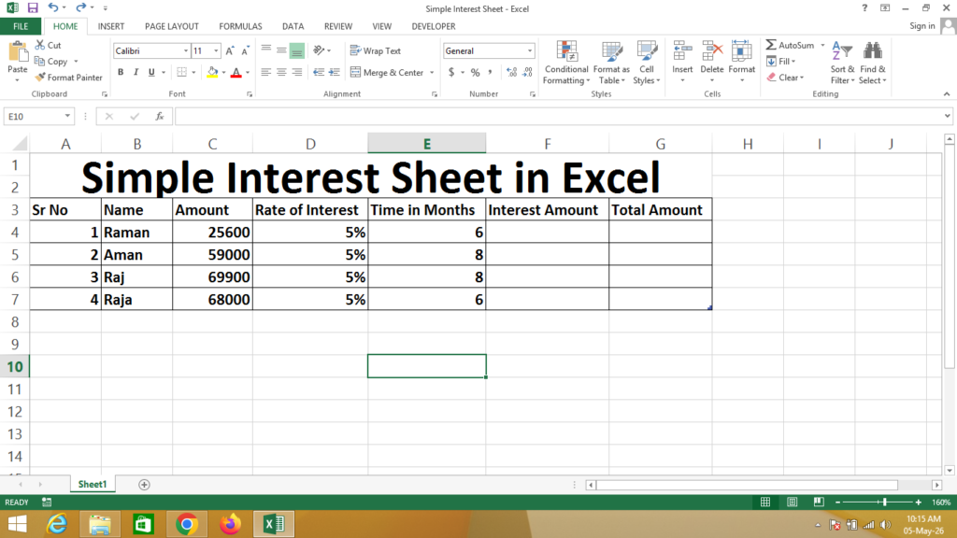Screen dimensions: 957x538
Task: Click Decrease Decimal icon
Action: pos(527,72)
